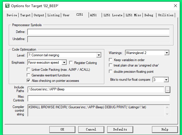Switch to the Debug tab
Viewport: 182px width, 135px height.
[x=149, y=15]
